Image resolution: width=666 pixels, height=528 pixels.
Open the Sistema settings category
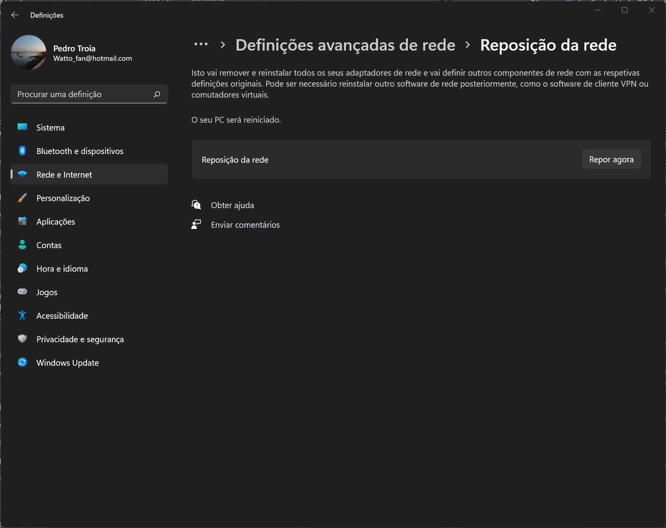(x=50, y=127)
